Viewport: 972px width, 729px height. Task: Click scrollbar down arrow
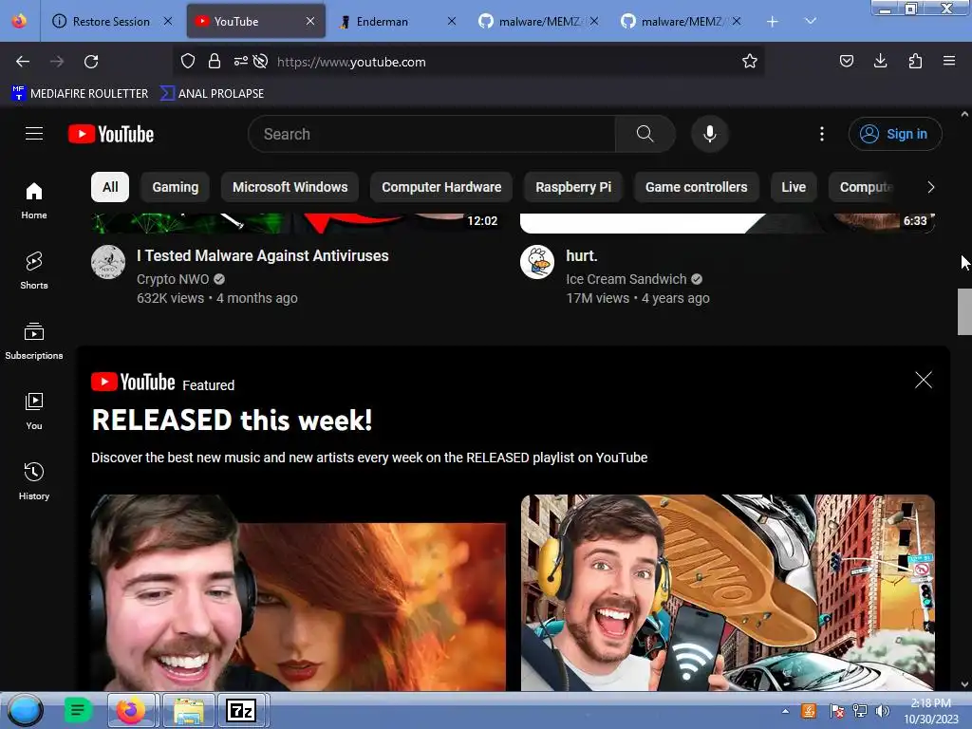click(x=964, y=684)
